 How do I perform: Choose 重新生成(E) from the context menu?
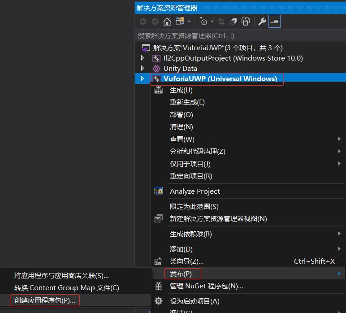(248, 102)
